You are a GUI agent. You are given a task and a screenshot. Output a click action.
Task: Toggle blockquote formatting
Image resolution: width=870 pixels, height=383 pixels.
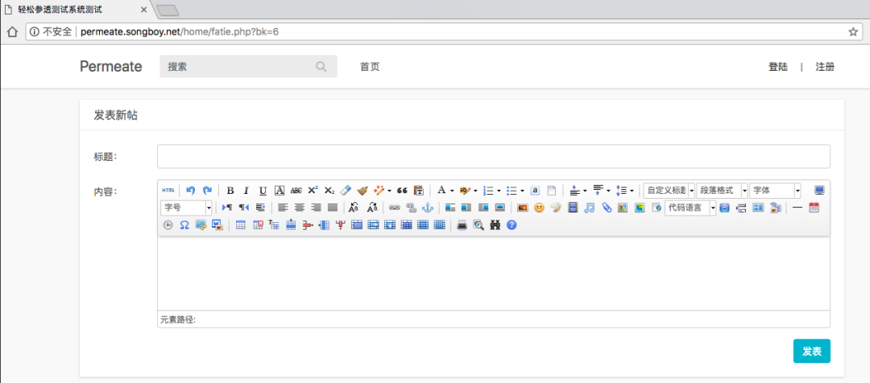[402, 191]
